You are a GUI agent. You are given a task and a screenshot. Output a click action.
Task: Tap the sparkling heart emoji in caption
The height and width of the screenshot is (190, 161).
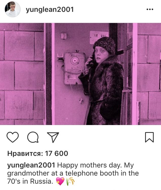pos(60,181)
